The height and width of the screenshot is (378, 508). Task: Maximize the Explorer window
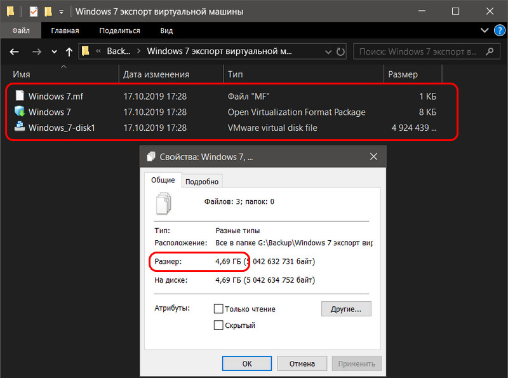click(x=455, y=11)
